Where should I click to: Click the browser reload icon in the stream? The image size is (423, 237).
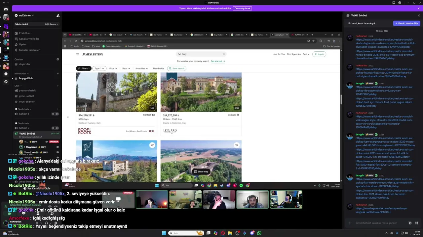76,41
